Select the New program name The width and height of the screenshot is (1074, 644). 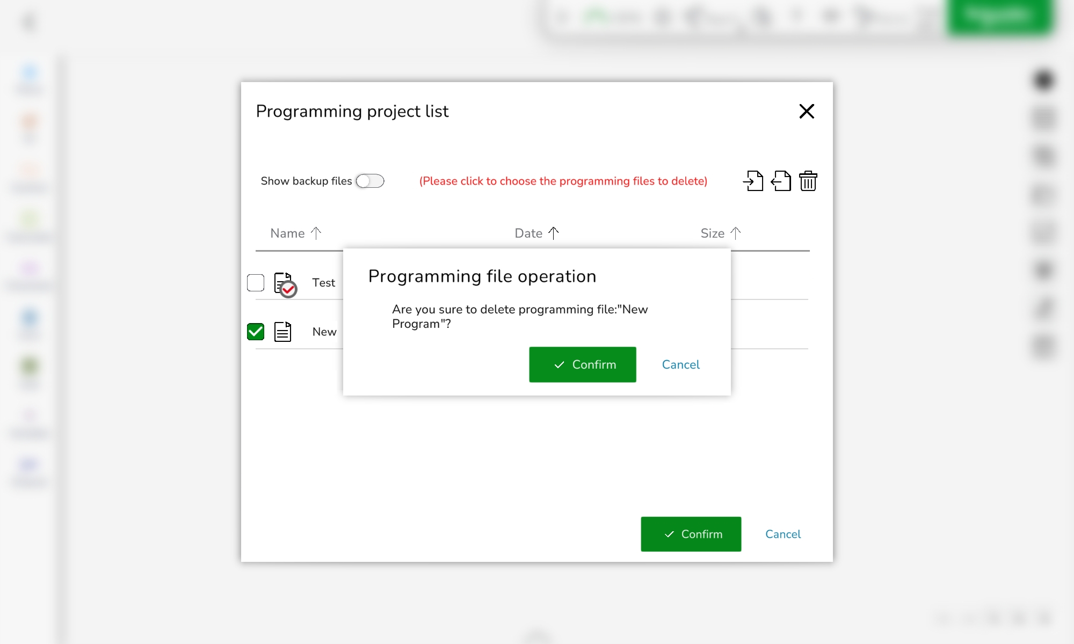point(324,332)
